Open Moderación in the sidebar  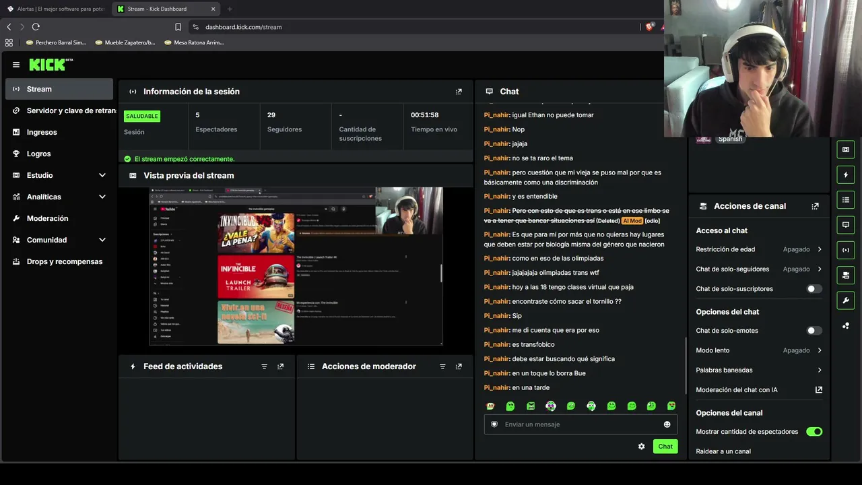coord(59,218)
